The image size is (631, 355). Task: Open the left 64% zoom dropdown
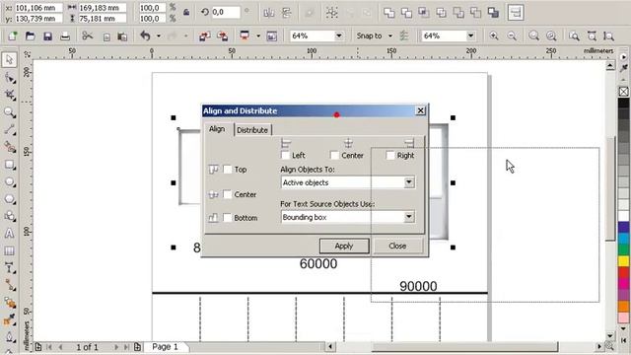point(339,35)
